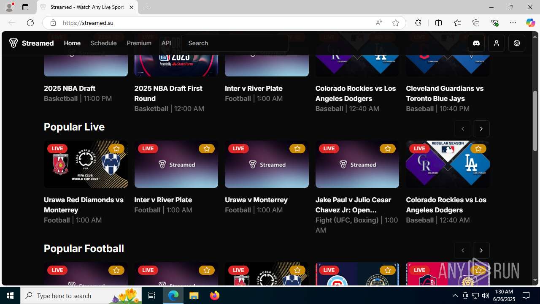Viewport: 540px width, 304px height.
Task: Open Cleveland Guardians vs Toronto Blue Jays
Action: (x=445, y=93)
